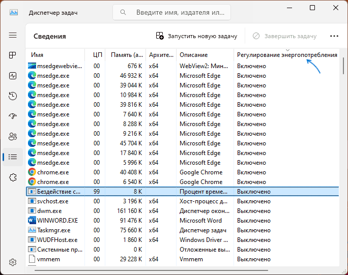Image resolution: width=348 pixels, height=275 pixels.
Task: Click Запустить новую задачу button
Action: [x=196, y=36]
